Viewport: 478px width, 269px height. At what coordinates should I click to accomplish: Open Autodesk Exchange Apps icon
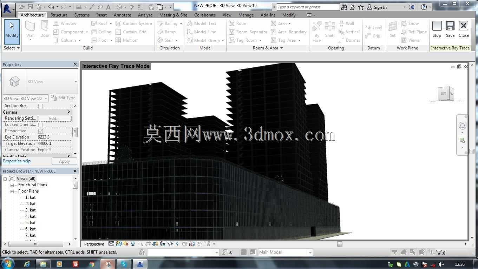(x=412, y=7)
